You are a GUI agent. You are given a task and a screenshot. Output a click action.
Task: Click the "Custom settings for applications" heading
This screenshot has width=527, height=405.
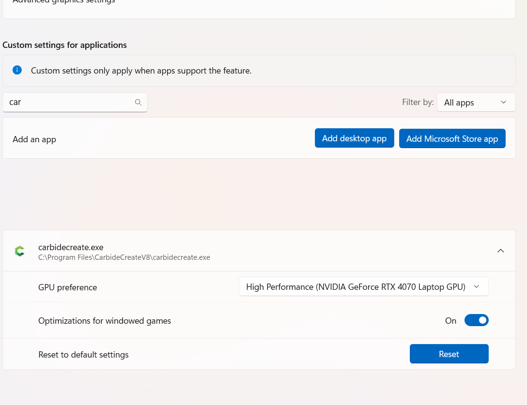[64, 45]
